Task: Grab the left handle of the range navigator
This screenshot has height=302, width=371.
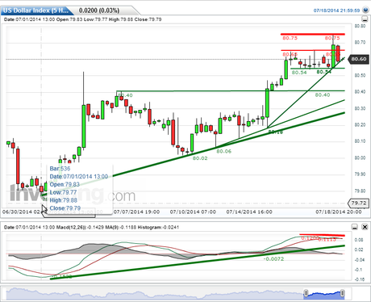Action: (x=306, y=293)
